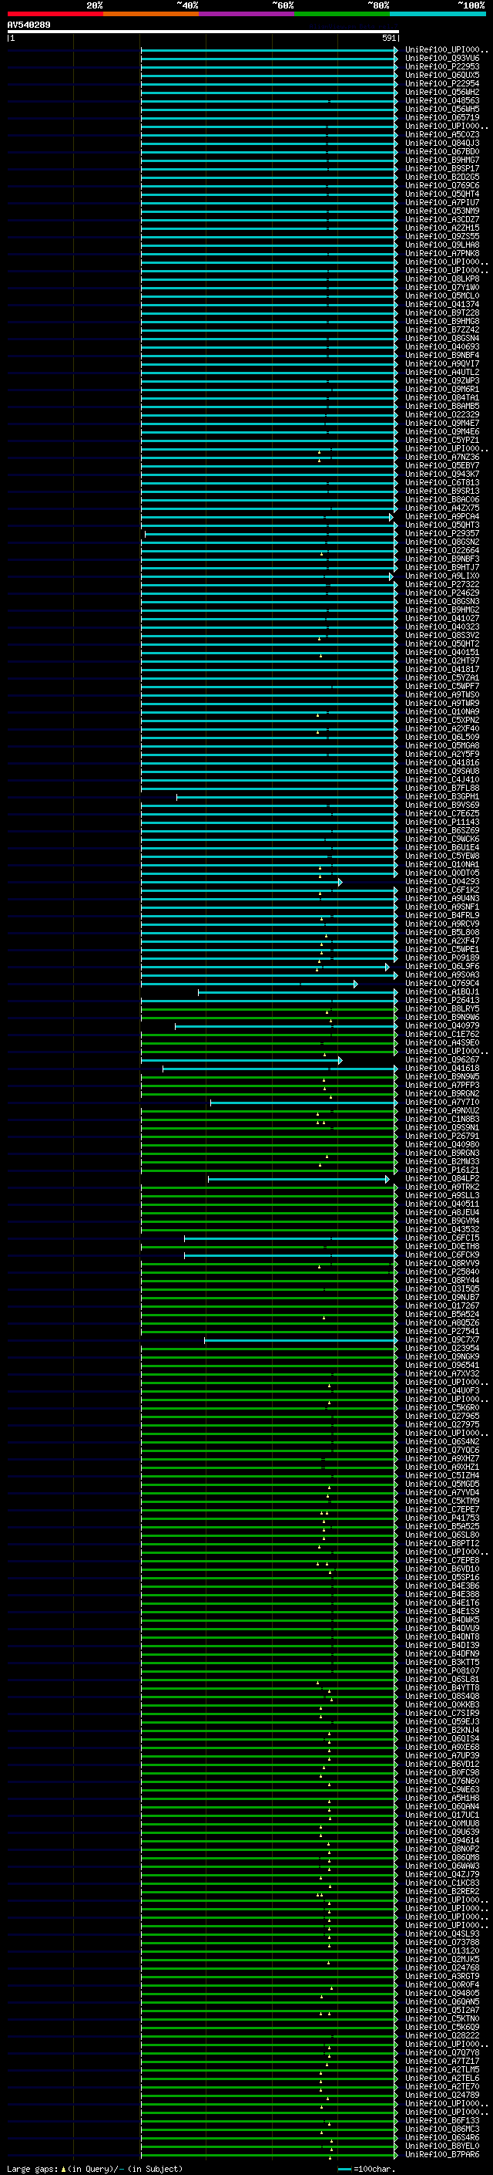Open the UniRef100_P22953 hit label
The width and height of the screenshot is (493, 2175).
click(442, 66)
